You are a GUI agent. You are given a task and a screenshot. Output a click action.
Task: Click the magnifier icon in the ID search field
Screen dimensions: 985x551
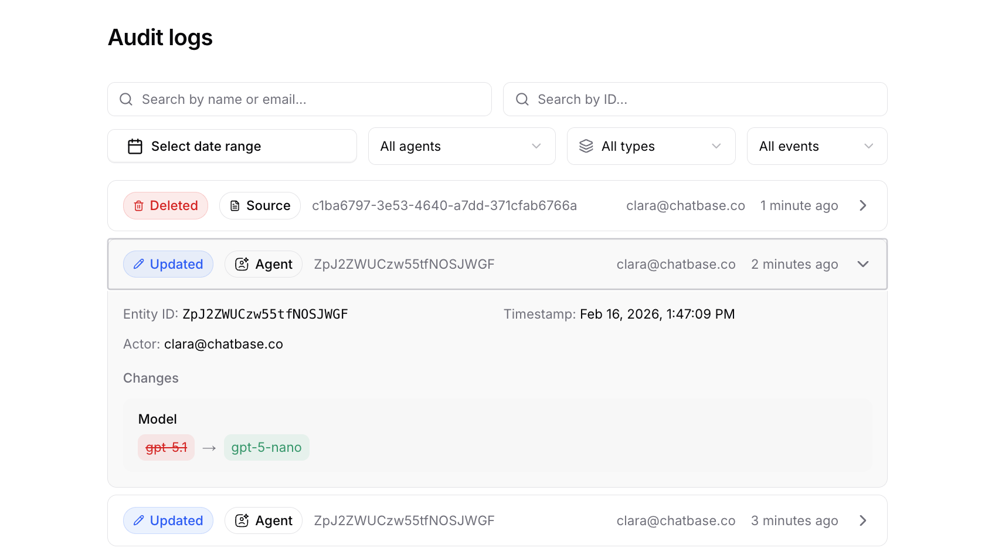tap(522, 99)
